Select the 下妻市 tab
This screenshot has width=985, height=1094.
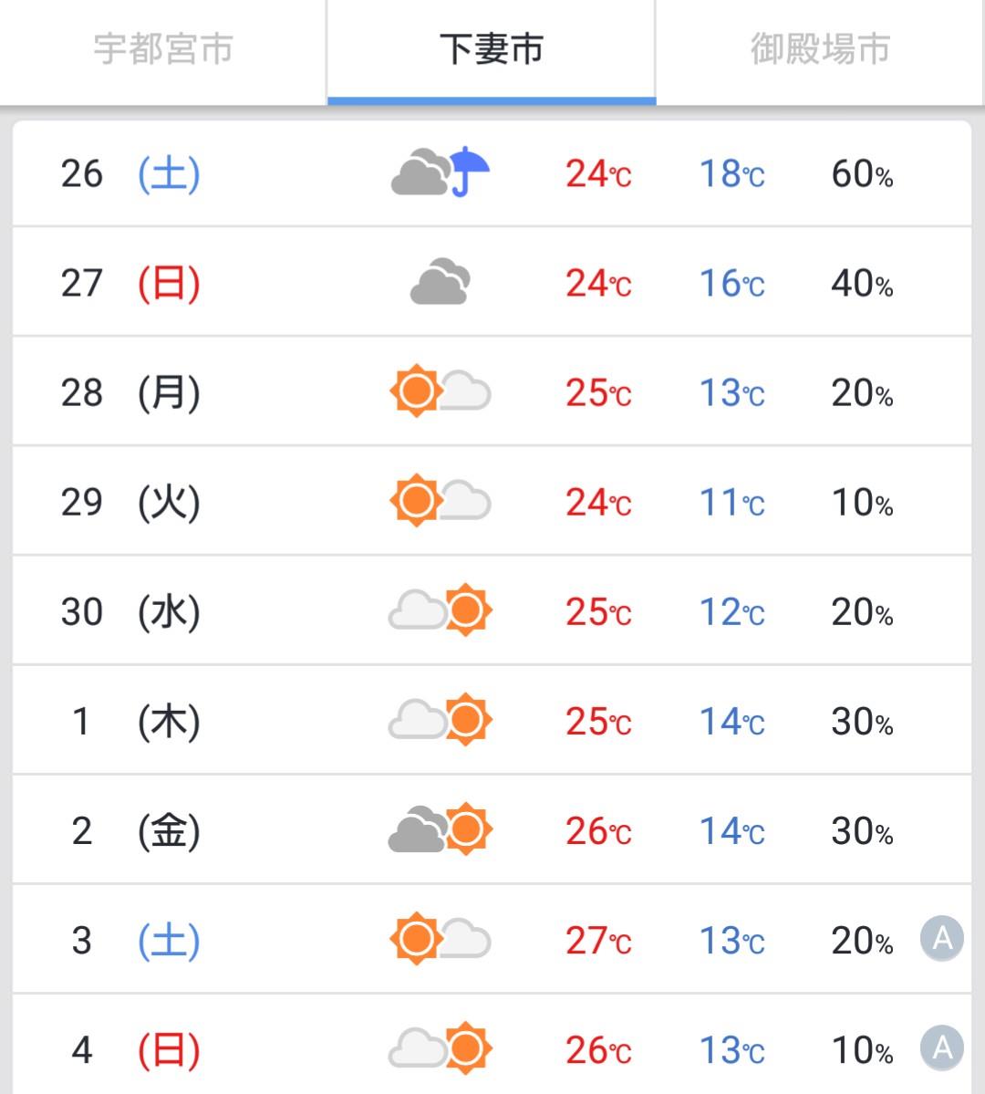492,50
